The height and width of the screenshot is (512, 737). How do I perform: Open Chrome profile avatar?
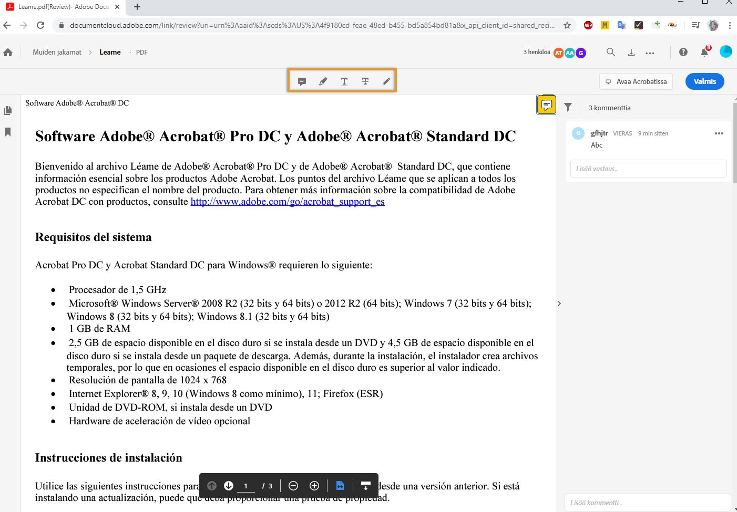[x=713, y=25]
